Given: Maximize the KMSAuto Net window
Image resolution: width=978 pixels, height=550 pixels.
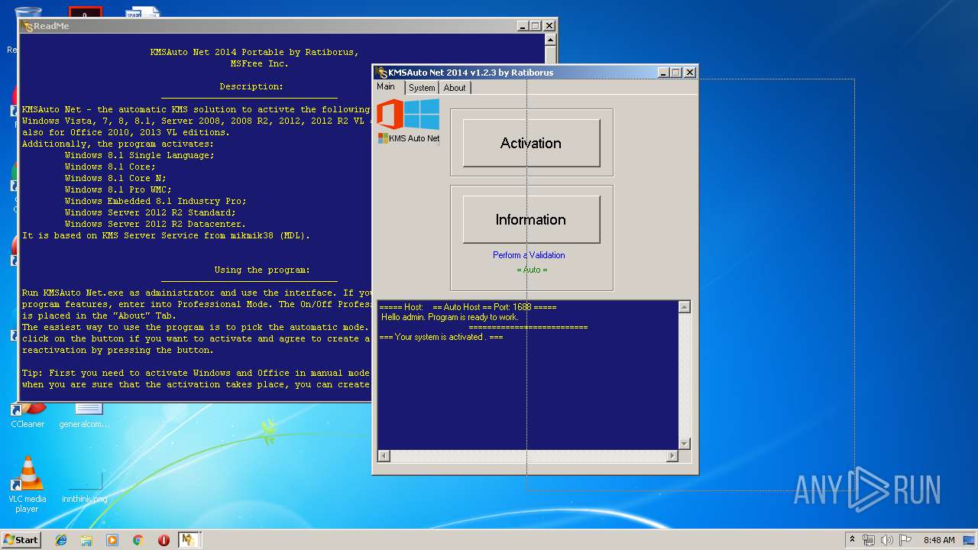Looking at the screenshot, I should 675,73.
